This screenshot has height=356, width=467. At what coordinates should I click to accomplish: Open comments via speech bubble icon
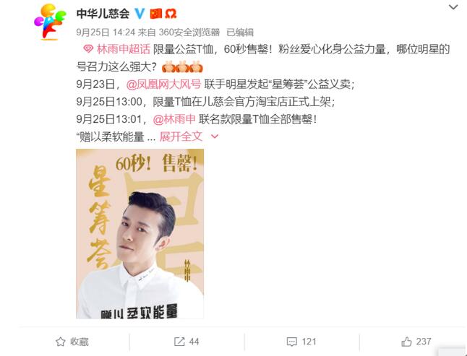coord(291,342)
